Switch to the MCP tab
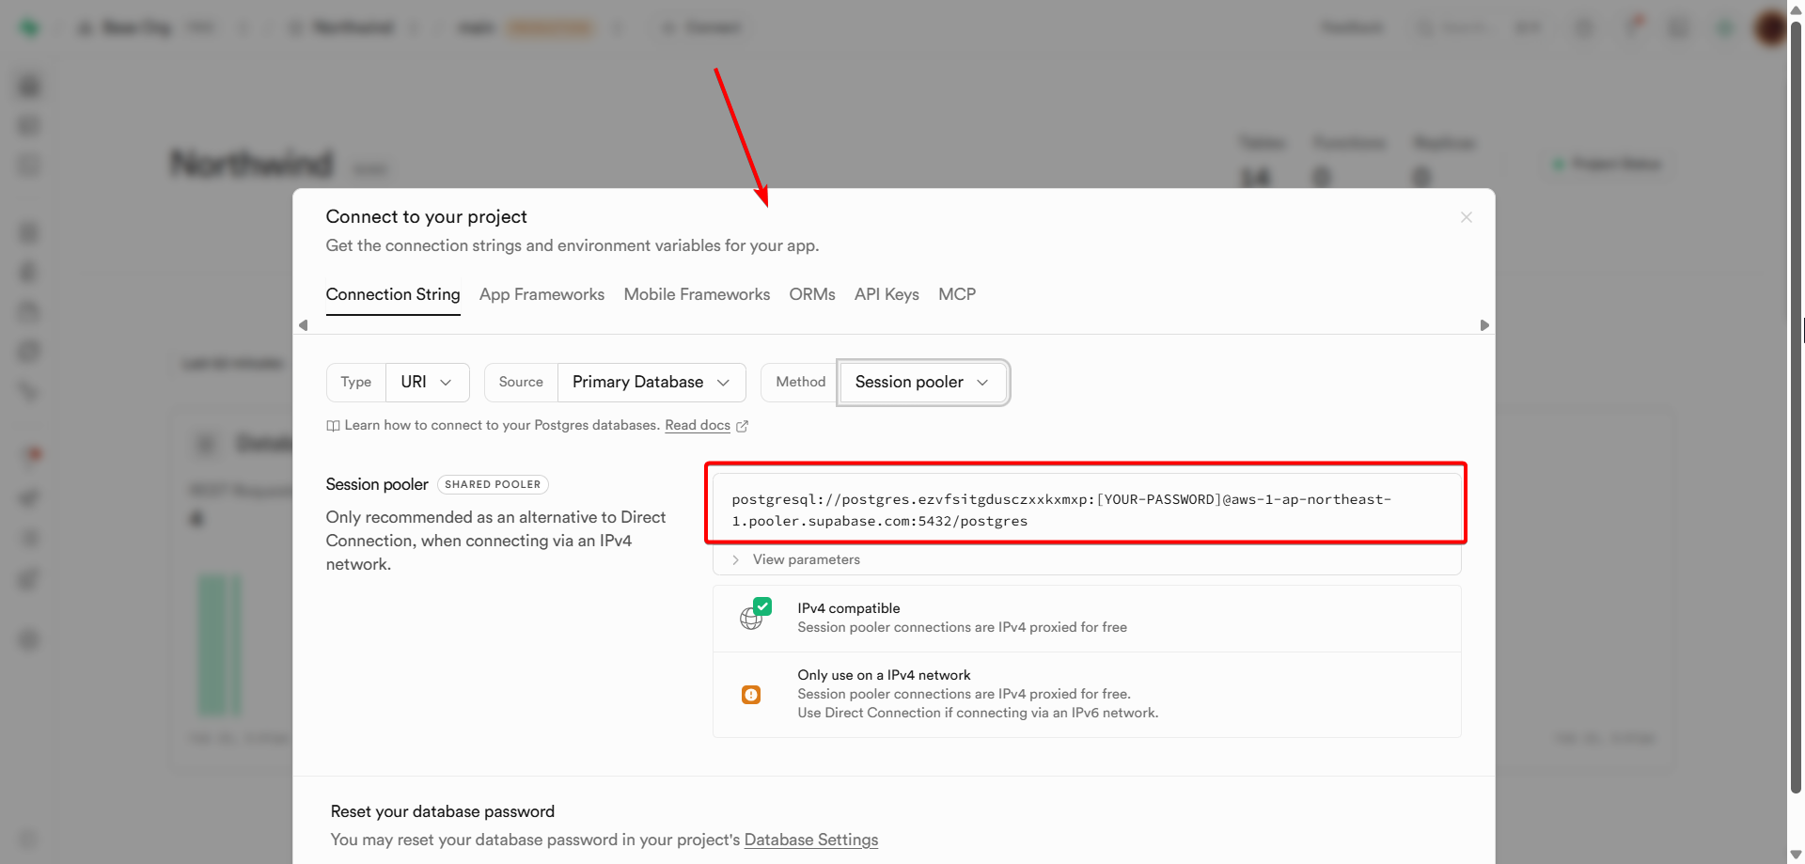1805x864 pixels. point(956,294)
